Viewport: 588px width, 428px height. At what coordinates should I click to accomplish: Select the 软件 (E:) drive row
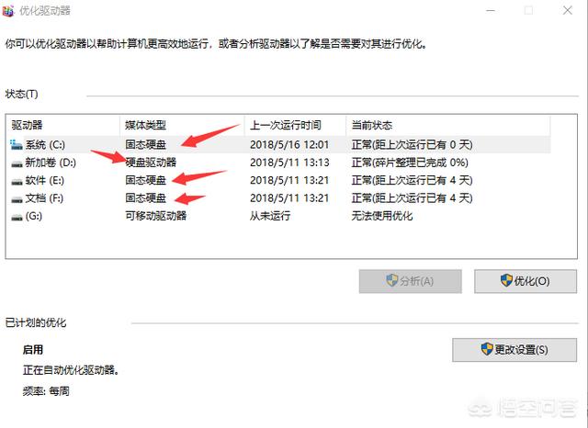coord(279,180)
